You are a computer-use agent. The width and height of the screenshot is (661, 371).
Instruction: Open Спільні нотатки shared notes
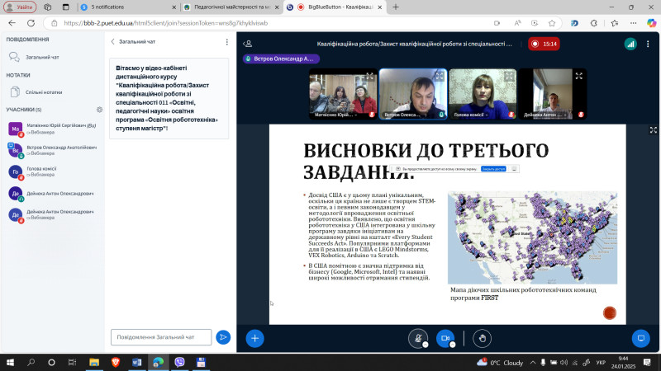43,92
